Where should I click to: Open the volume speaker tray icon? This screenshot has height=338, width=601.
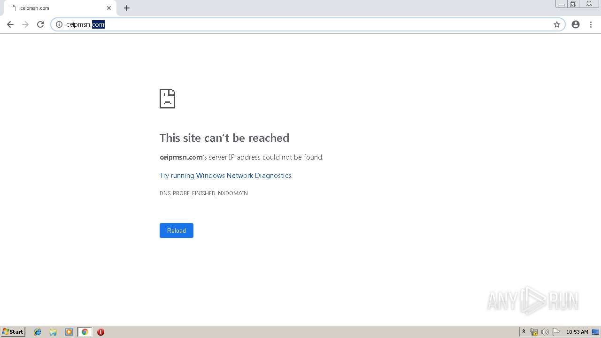[545, 332]
